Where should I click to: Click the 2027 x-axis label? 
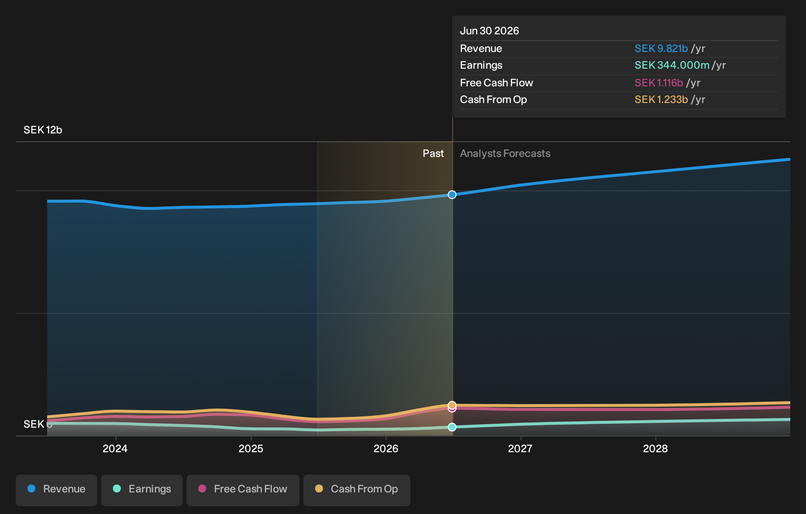[520, 449]
